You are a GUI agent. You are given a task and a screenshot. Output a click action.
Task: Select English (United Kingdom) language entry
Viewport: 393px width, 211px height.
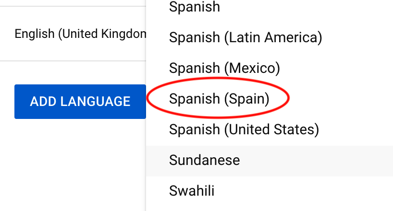coord(80,34)
